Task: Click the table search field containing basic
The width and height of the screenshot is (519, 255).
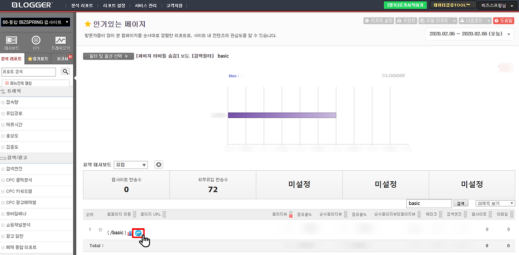Action: (x=429, y=204)
